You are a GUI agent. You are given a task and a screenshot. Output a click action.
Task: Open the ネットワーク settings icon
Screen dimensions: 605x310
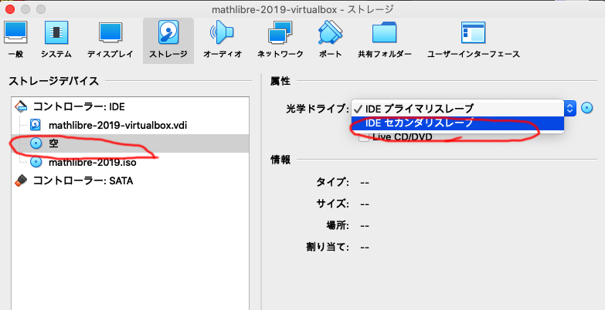point(280,32)
